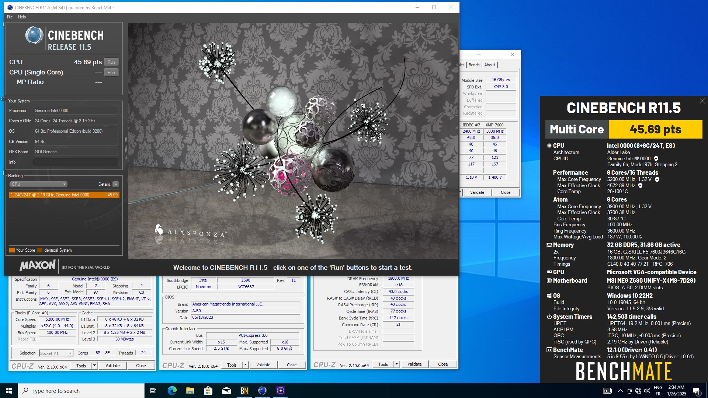Image resolution: width=708 pixels, height=398 pixels.
Task: Expand Tools arrow in CPU-Z CPU window
Action: click(94, 366)
